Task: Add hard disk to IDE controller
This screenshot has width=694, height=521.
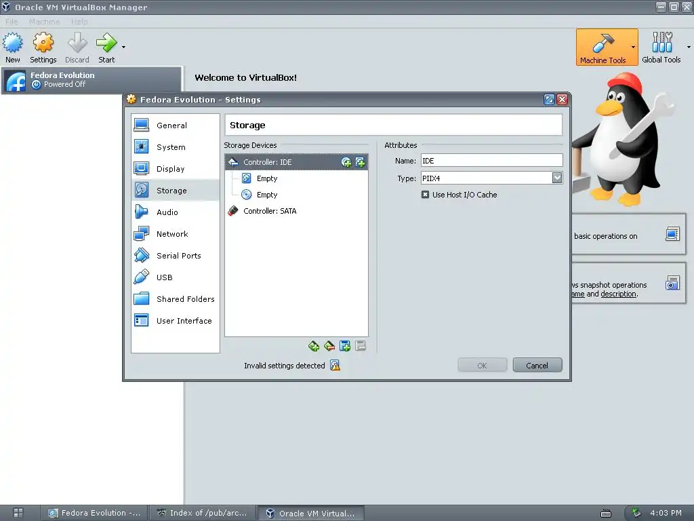Action: [x=361, y=163]
